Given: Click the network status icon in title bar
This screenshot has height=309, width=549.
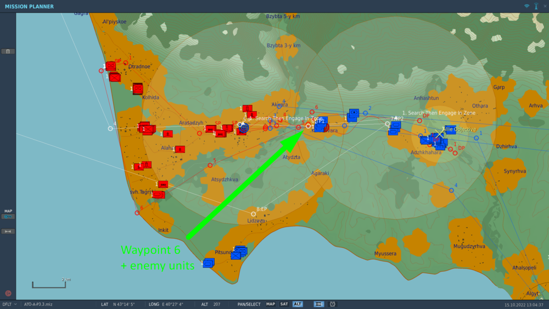Looking at the screenshot, I should [x=526, y=6].
